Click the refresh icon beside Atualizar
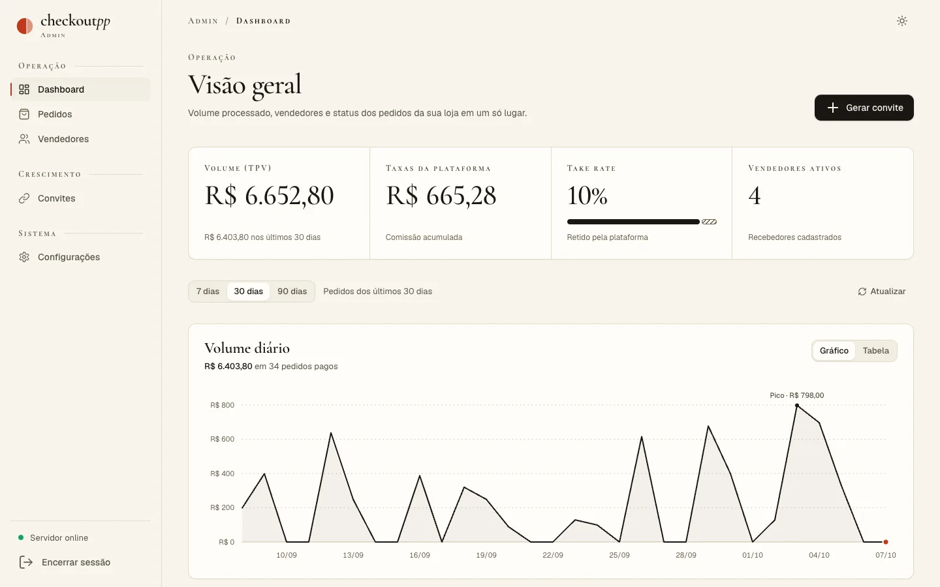The width and height of the screenshot is (940, 587). (x=862, y=292)
